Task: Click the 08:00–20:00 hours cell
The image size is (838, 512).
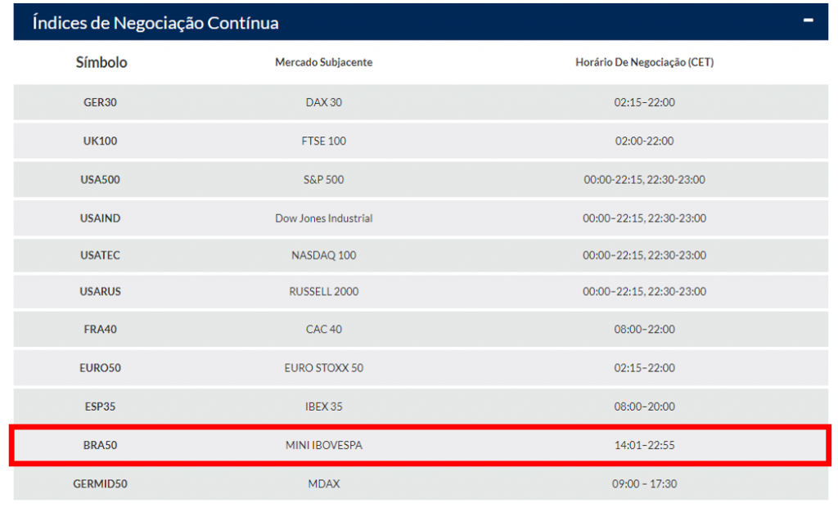Action: [645, 406]
